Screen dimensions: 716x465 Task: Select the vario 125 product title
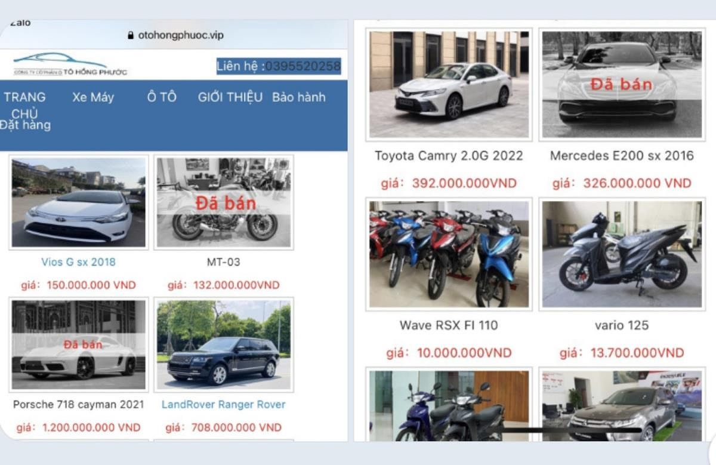click(622, 325)
